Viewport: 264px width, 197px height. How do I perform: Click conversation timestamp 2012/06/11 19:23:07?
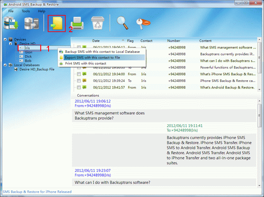pos(93,171)
